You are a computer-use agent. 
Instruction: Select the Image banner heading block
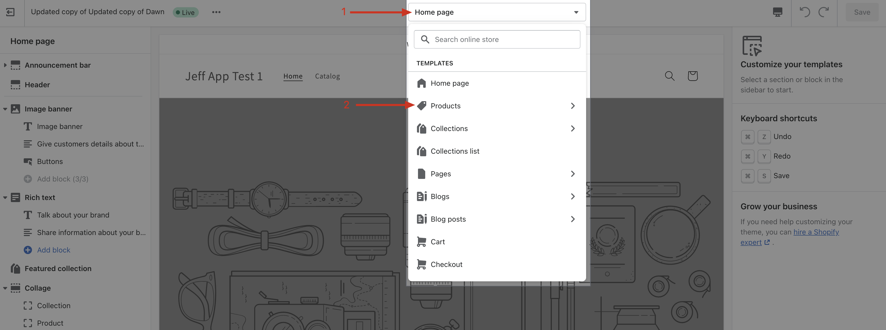60,126
